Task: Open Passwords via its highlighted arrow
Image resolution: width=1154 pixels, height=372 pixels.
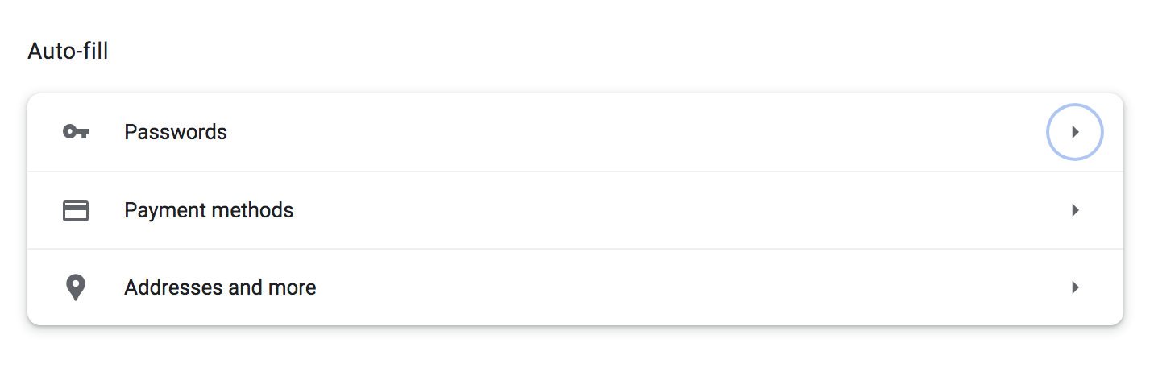Action: coord(1075,132)
